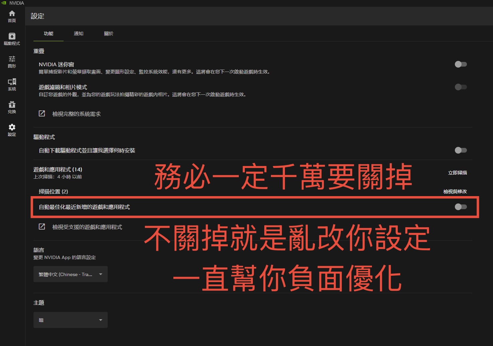Screen dimensions: 493x346
Task: Open the 圖形 graphics sidebar icon
Action: pos(12,61)
